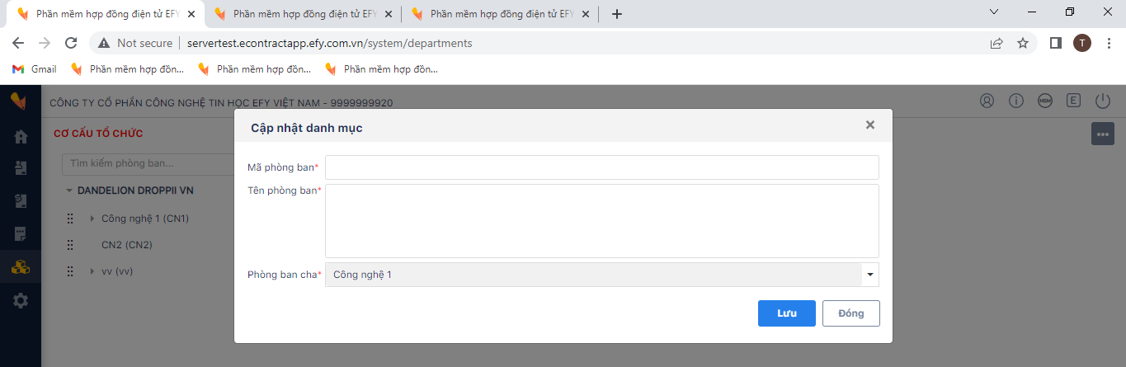Open Phòng ban cha dropdown arrow
This screenshot has height=367, width=1126.
[x=869, y=275]
